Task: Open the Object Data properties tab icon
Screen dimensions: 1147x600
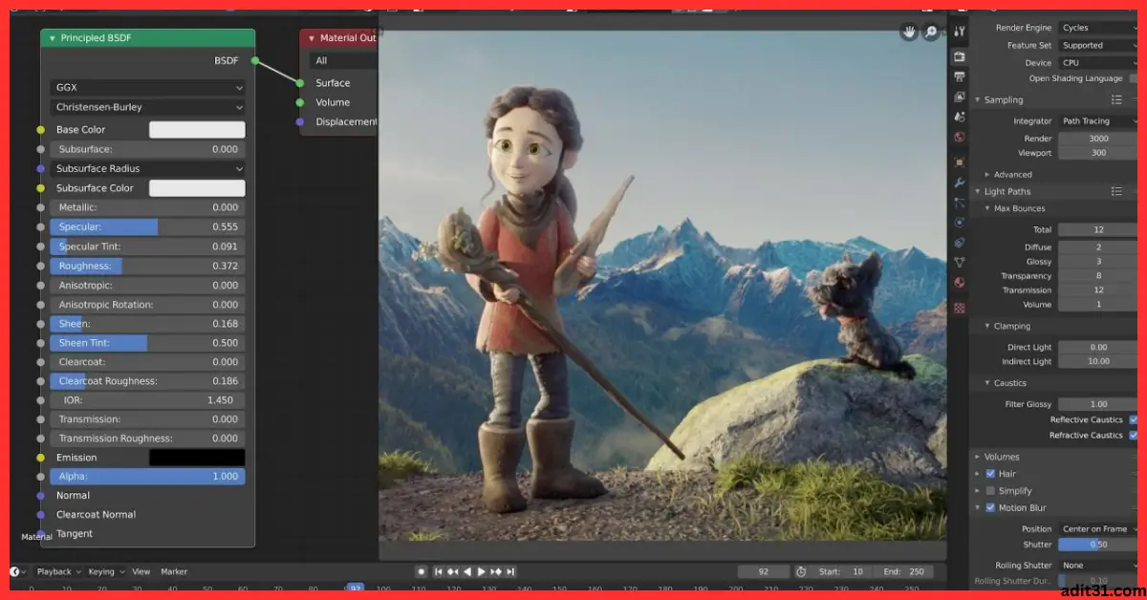Action: tap(960, 263)
